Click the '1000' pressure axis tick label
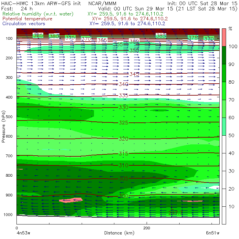Image resolution: width=239 pixels, height=239 pixels. pyautogui.click(x=8, y=214)
